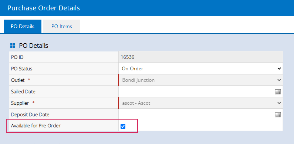294x144 pixels.
Task: Click the Sailed Date label
Action: 23,91
